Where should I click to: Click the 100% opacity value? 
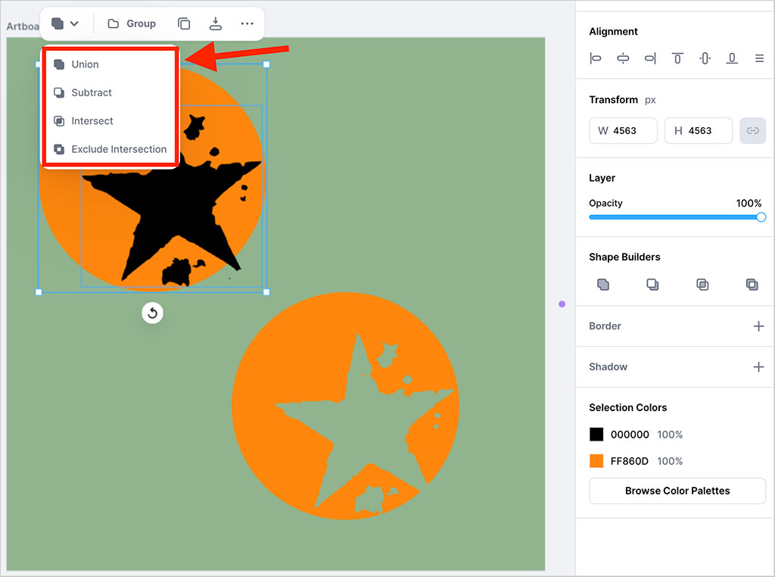click(749, 203)
